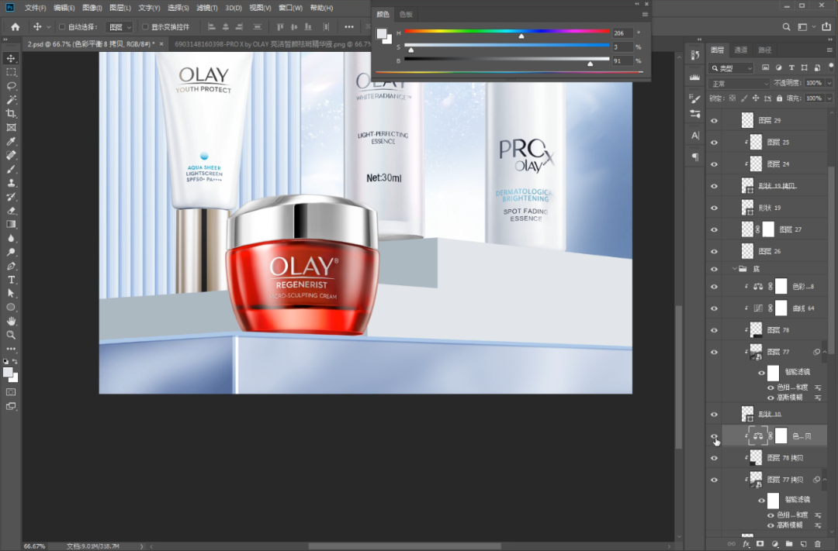Viewport: 838px width, 551px height.
Task: Hide the 图层 25 layer
Action: click(x=714, y=143)
